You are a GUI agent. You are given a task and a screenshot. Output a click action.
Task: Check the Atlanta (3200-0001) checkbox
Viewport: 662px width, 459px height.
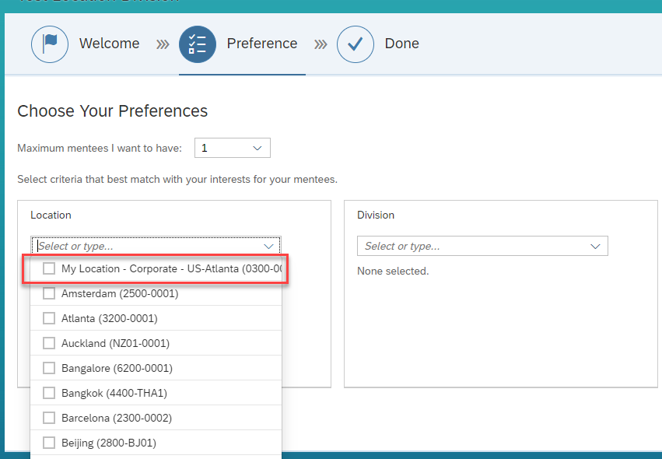(x=49, y=318)
